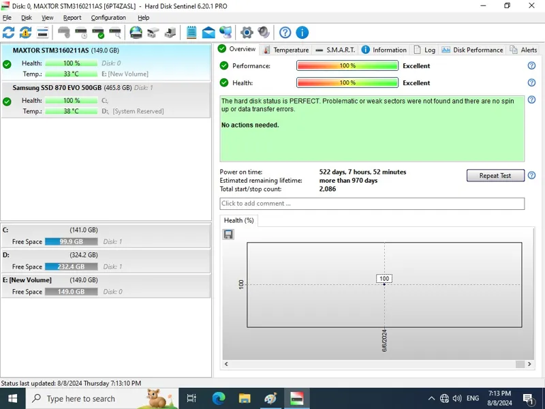Click the white drives network toolbar icon
The height and width of the screenshot is (409, 545).
tap(153, 33)
